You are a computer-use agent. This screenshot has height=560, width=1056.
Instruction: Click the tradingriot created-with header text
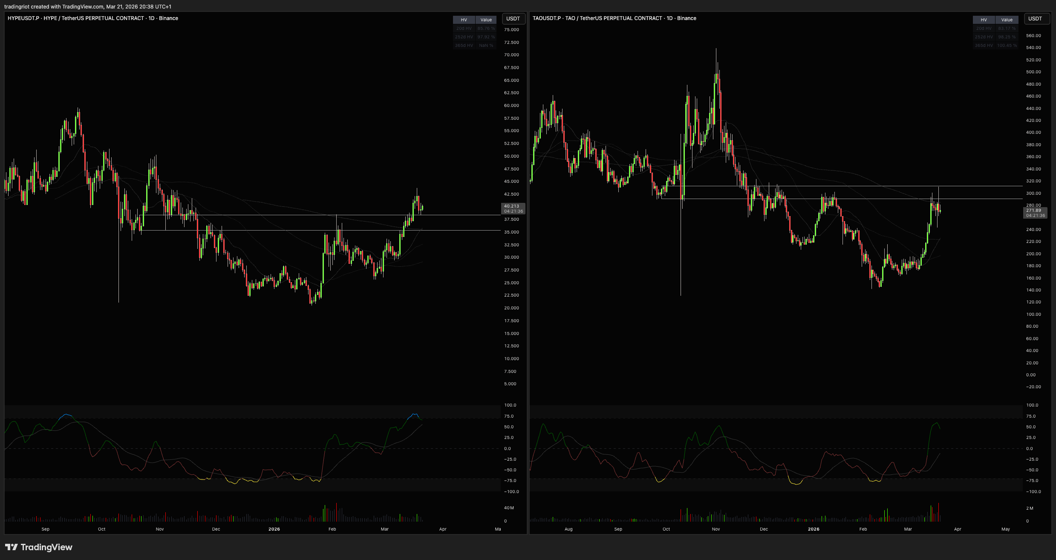coord(88,7)
